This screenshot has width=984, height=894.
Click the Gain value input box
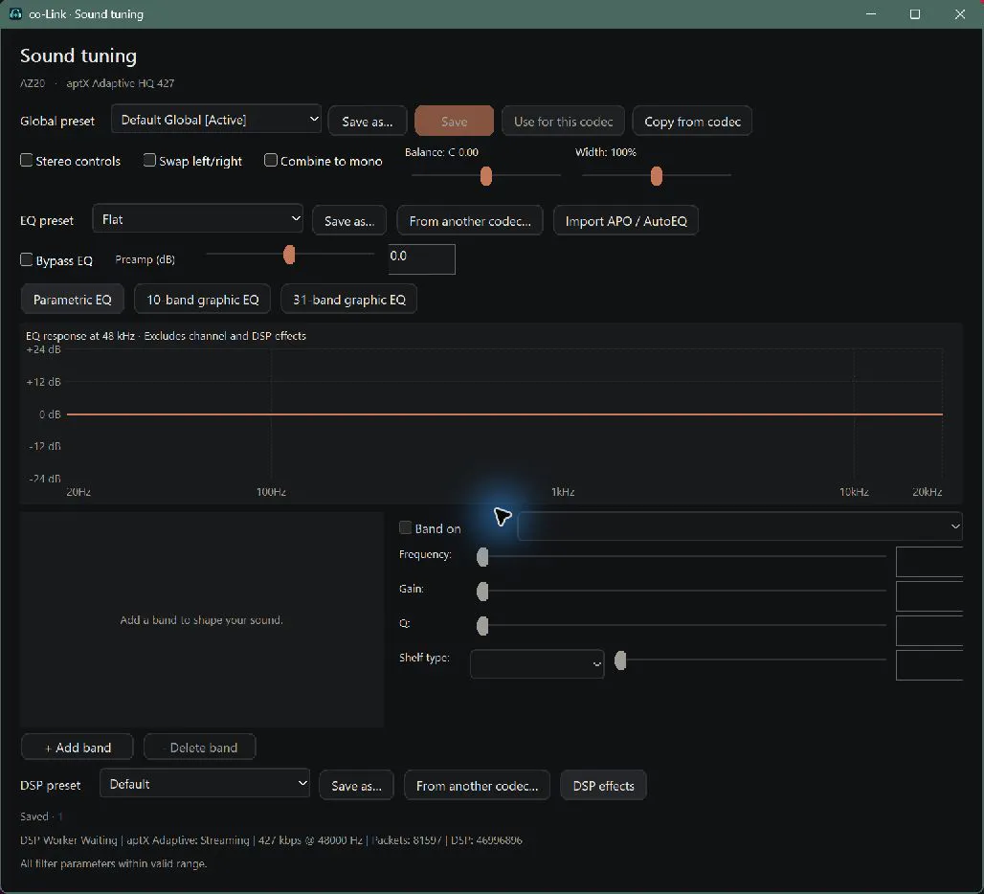point(929,596)
